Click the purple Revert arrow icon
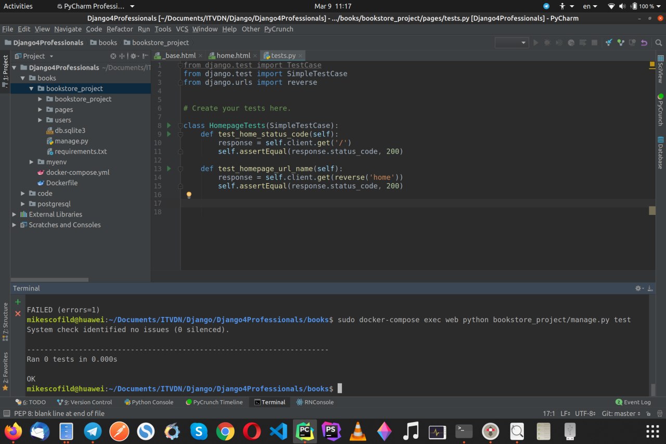 644,43
